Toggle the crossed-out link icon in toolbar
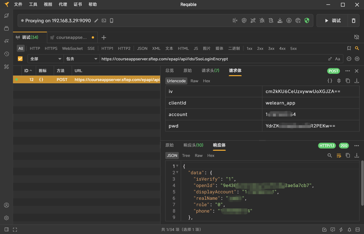Screen dimensions: 364x234 (253, 21)
